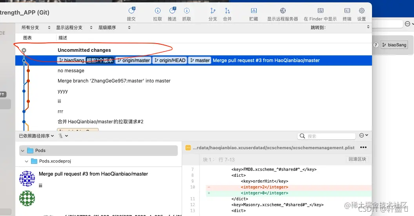Click the origin/master branch tag
This screenshot has width=414, height=216.
click(x=133, y=60)
